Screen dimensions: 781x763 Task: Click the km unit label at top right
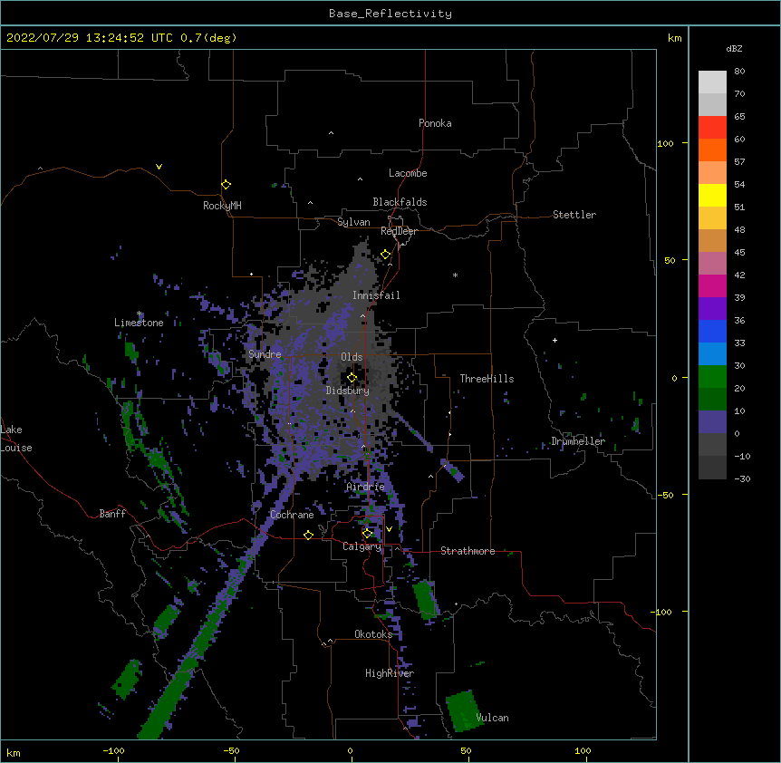point(674,38)
